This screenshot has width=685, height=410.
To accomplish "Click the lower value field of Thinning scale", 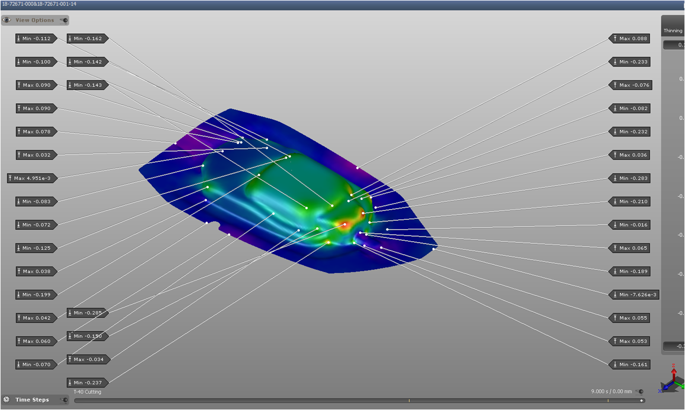I will 674,346.
